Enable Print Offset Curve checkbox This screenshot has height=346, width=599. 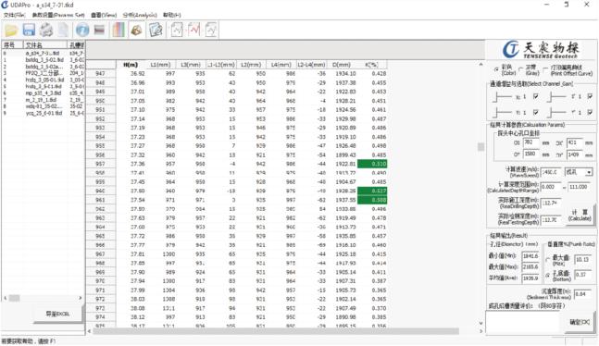click(545, 69)
